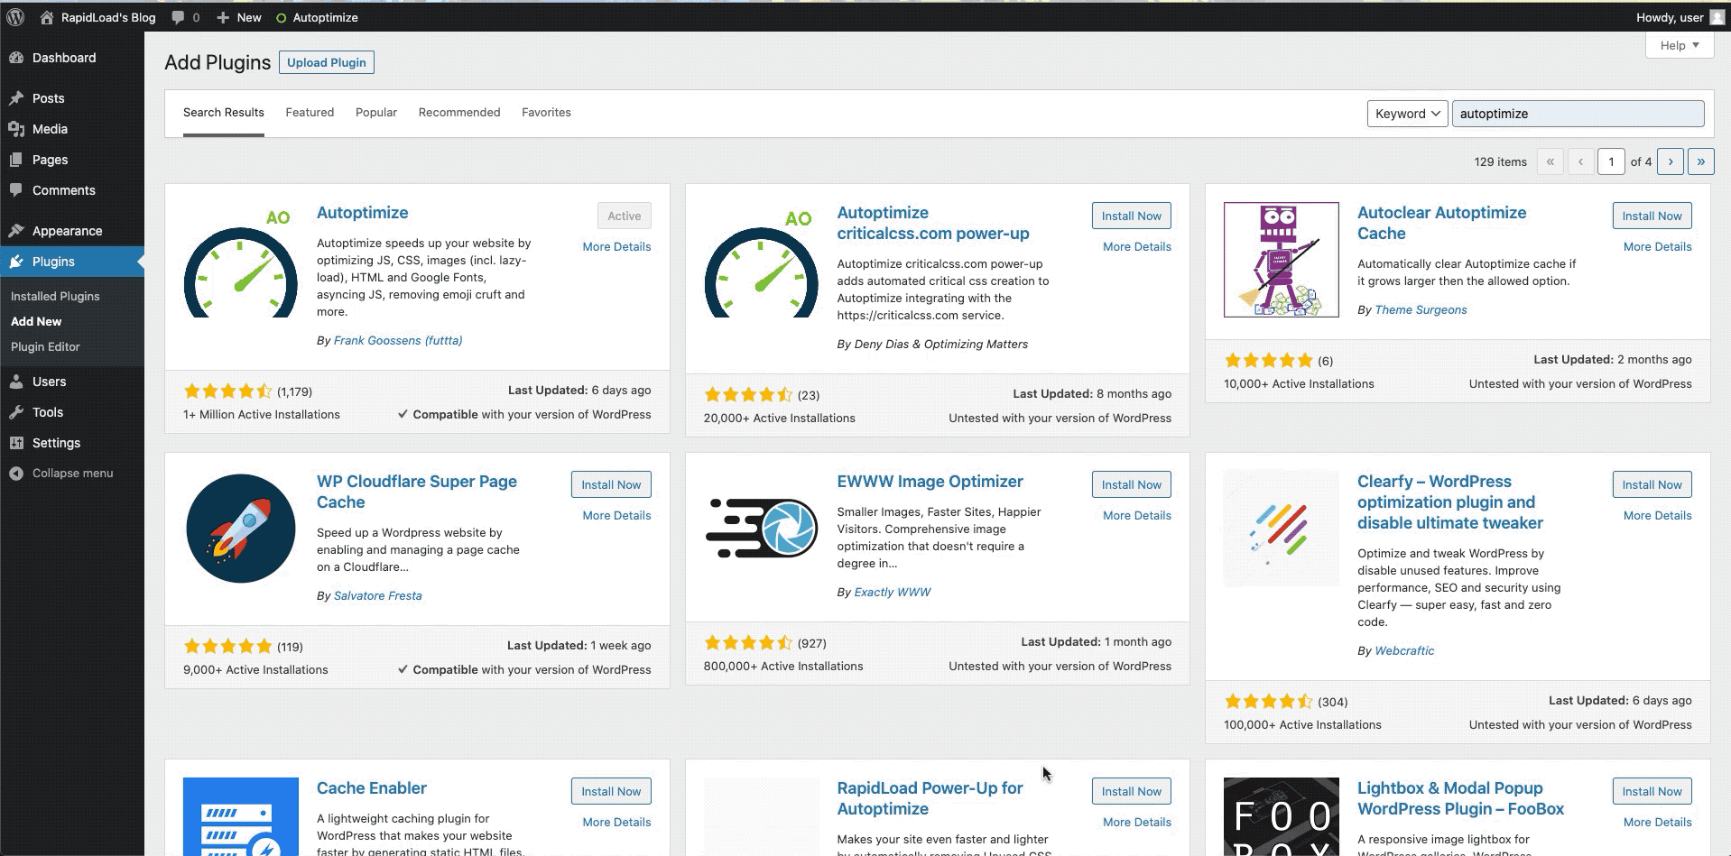
Task: Open the New content menu in admin bar
Action: coord(239,17)
